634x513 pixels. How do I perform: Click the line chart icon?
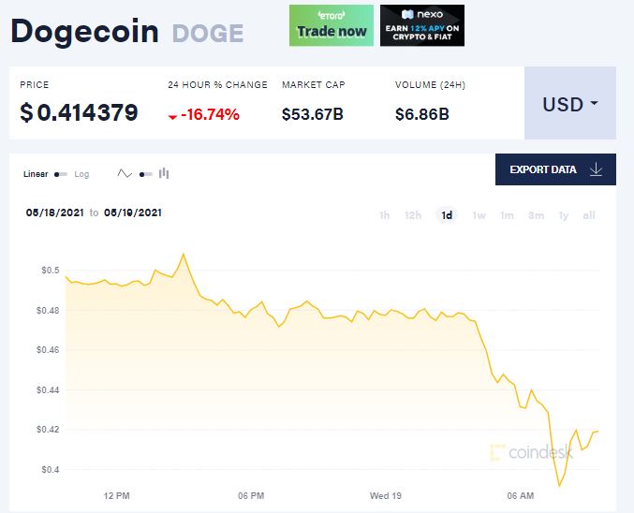125,174
